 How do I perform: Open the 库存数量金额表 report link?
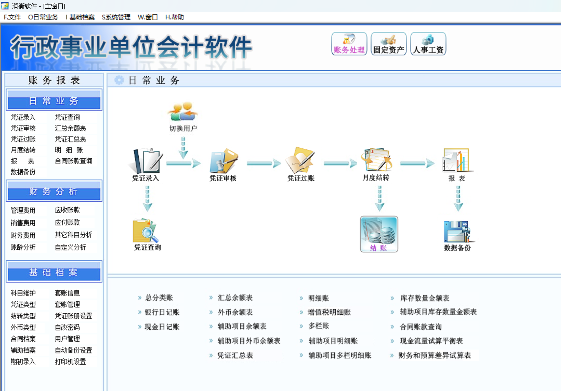click(425, 298)
